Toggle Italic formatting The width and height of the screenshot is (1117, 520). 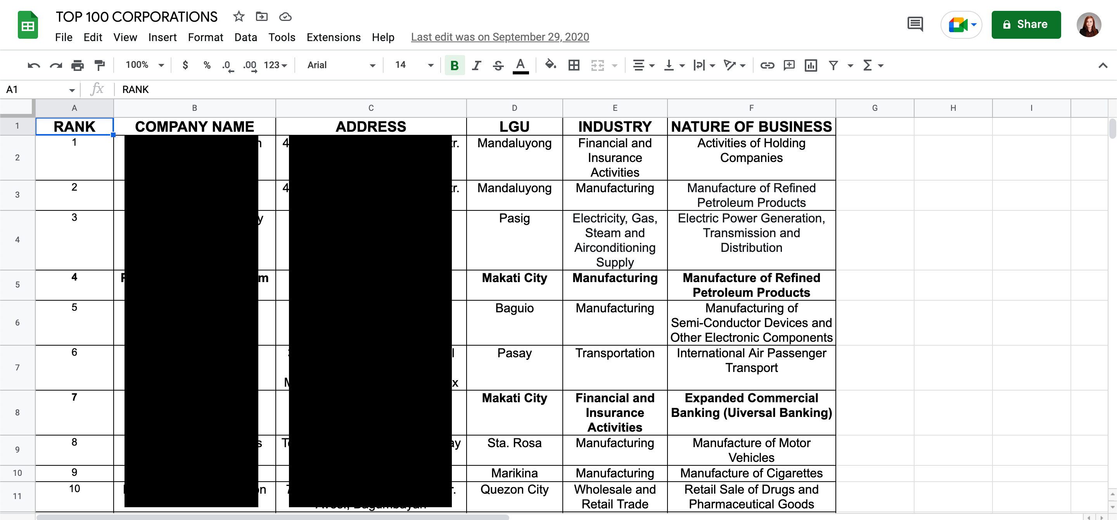pos(476,65)
